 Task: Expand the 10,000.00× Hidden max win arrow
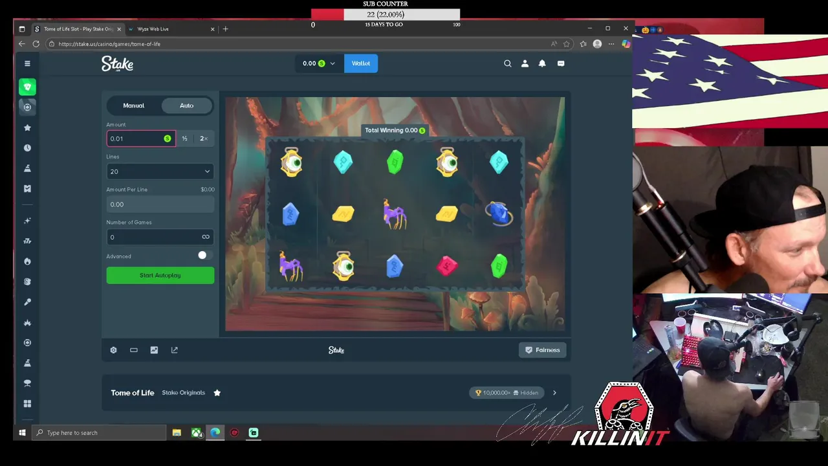(x=554, y=393)
